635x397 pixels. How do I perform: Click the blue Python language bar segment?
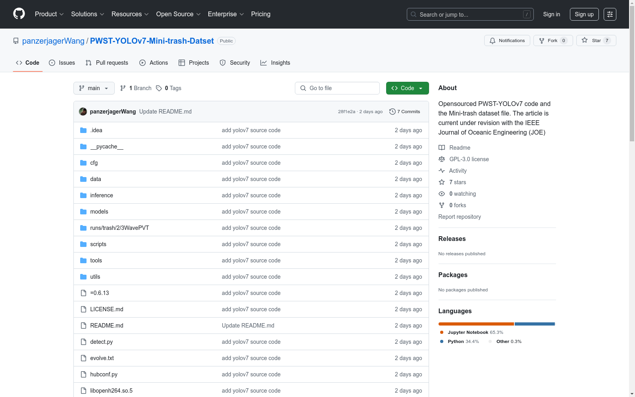(535, 324)
